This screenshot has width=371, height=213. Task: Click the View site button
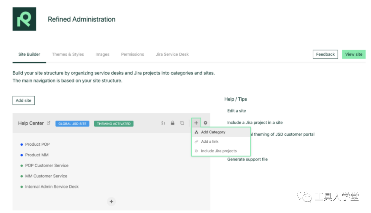click(x=354, y=54)
